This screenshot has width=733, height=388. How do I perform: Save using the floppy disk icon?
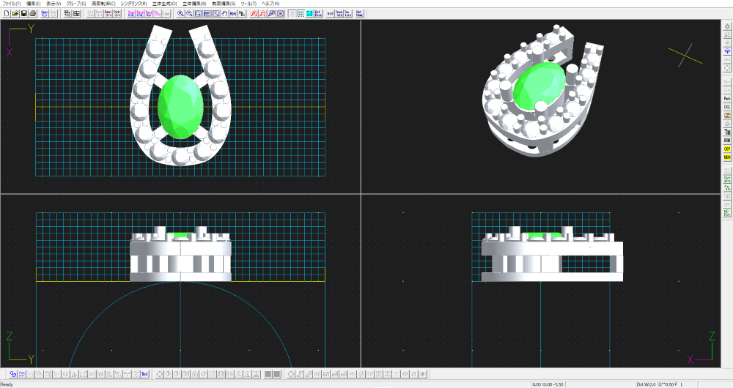coord(24,13)
